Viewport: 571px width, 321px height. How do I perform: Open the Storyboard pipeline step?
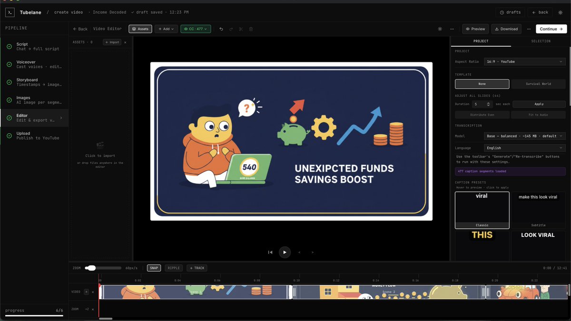[x=34, y=82]
